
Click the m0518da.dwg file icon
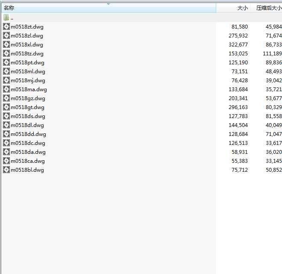6,152
